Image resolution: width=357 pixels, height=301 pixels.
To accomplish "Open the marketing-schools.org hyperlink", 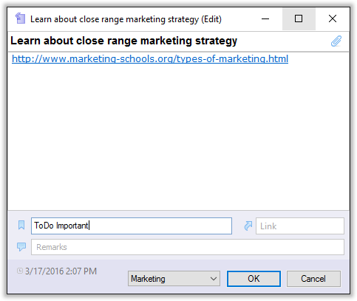I will click(x=150, y=59).
